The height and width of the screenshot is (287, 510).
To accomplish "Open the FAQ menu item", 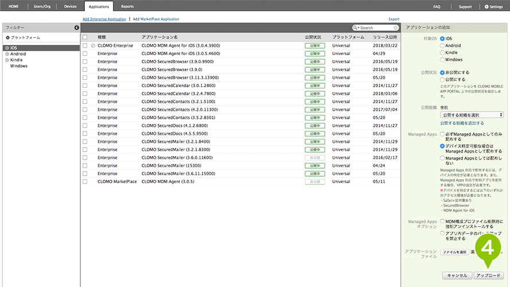I will [437, 7].
